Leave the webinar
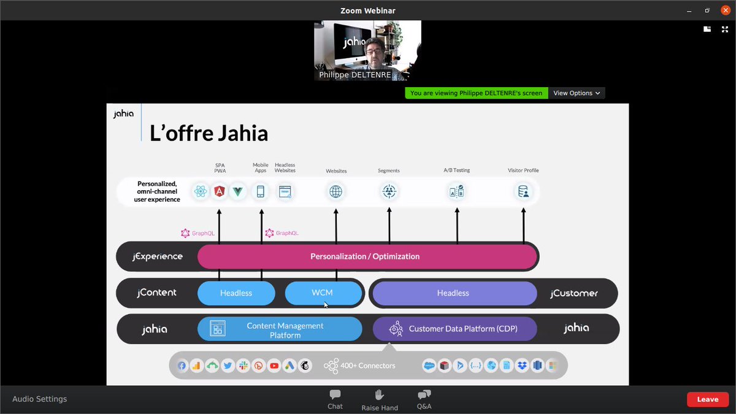Screen dimensions: 736x414 tap(708, 399)
